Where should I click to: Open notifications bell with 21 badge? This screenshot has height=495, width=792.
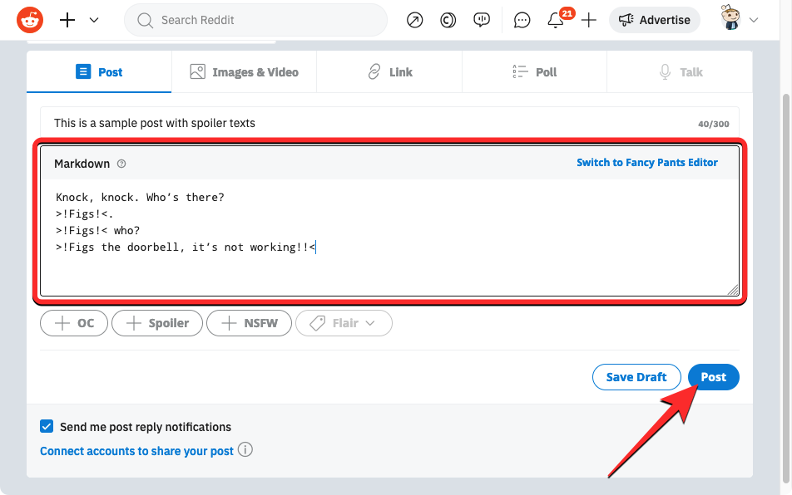point(556,21)
